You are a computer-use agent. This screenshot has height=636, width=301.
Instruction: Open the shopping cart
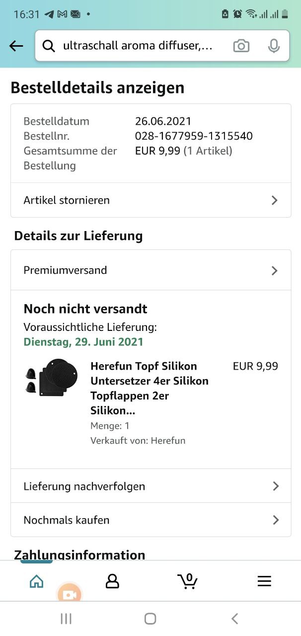point(188,581)
